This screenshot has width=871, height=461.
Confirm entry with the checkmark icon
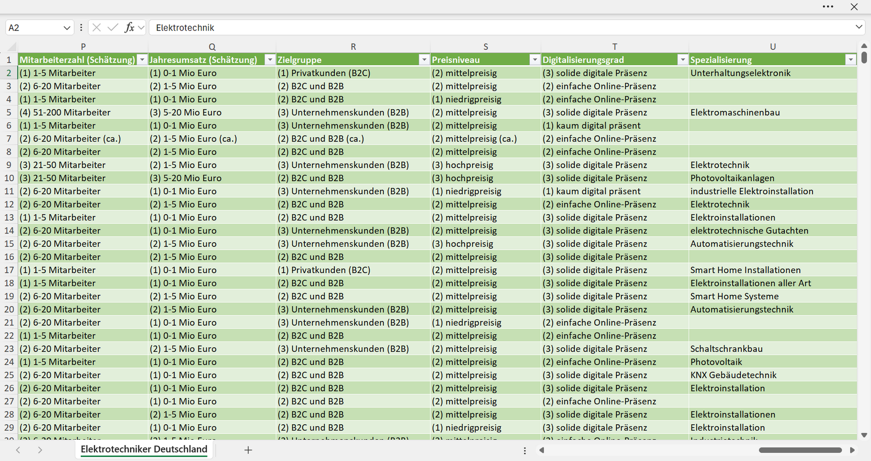(113, 28)
